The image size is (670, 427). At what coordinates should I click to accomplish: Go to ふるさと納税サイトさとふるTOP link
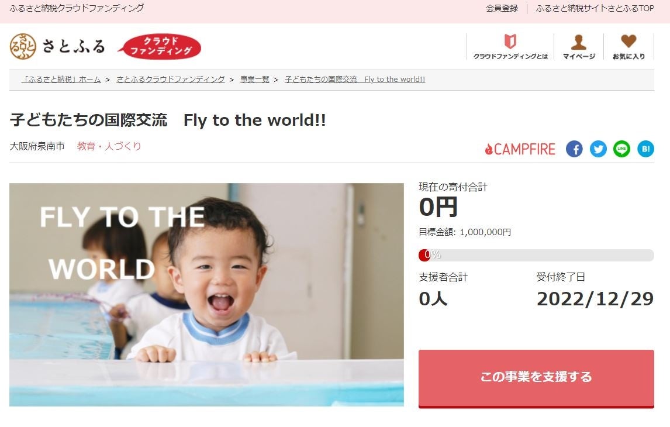pos(595,8)
